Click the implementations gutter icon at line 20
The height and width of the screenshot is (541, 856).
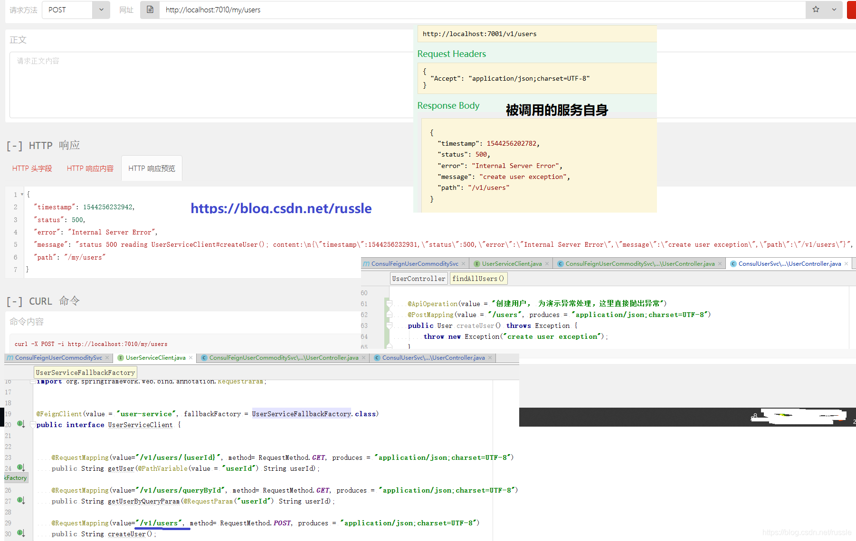click(21, 424)
